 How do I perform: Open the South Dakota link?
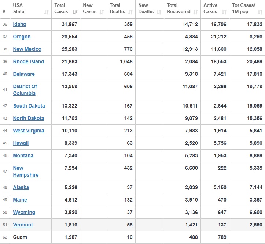[x=29, y=106]
